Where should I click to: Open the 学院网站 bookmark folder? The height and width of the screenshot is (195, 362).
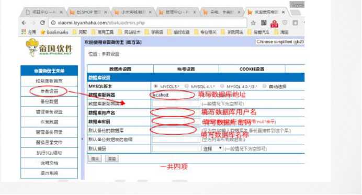coord(232,32)
